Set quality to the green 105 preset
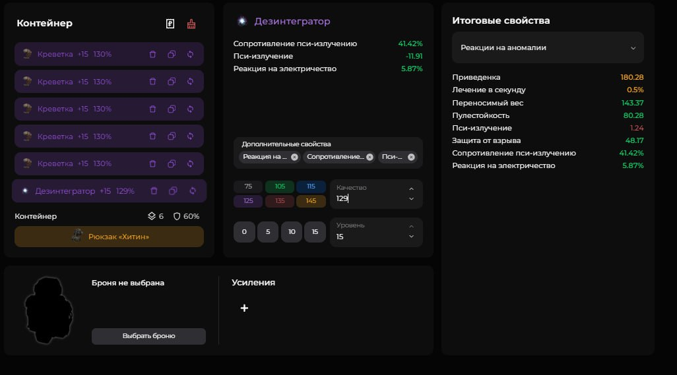Image resolution: width=677 pixels, height=375 pixels. point(280,187)
